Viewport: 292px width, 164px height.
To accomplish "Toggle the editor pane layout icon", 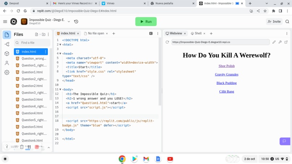I will pyautogui.click(x=151, y=34).
